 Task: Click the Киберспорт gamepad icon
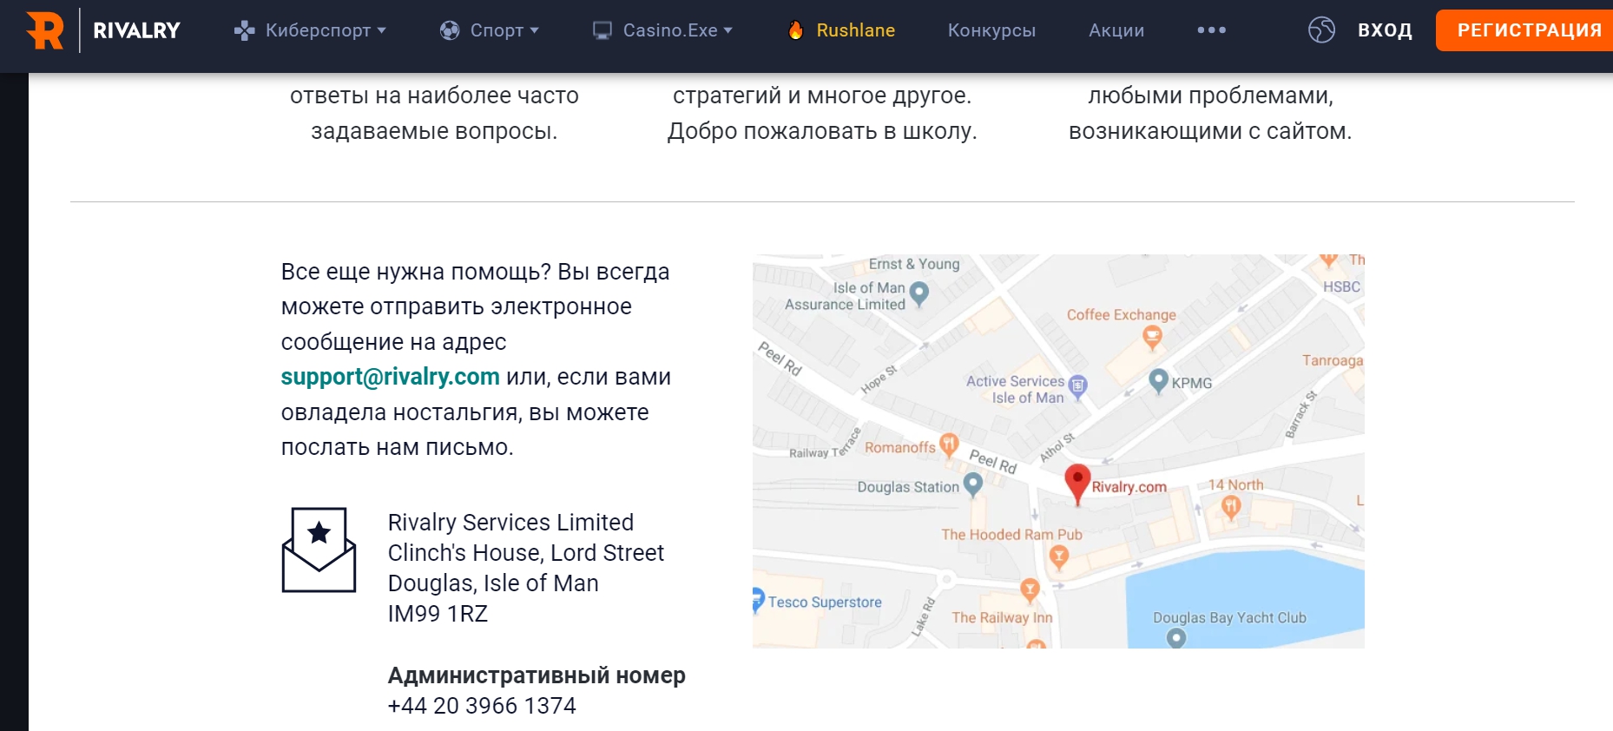[x=244, y=30]
